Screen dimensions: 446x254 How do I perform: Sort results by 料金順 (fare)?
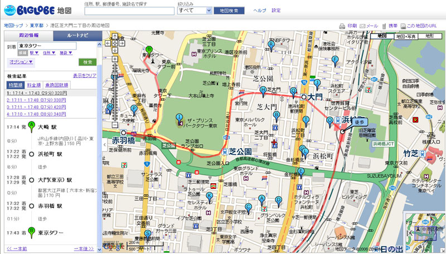(x=33, y=84)
